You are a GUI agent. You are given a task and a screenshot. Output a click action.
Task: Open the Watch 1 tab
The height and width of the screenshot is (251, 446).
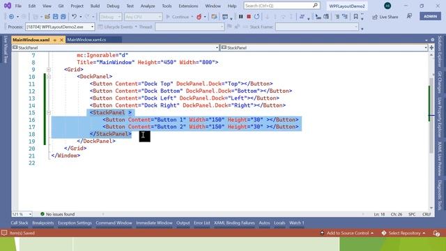coord(297,223)
